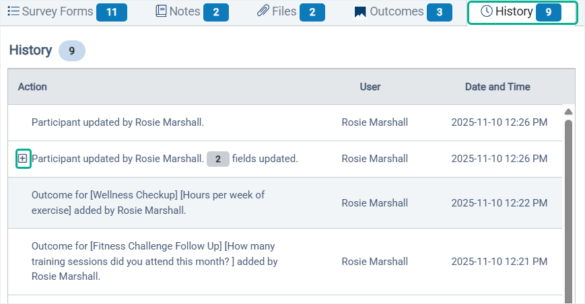Click the User column header
Screen dimensions: 585x304
point(370,87)
